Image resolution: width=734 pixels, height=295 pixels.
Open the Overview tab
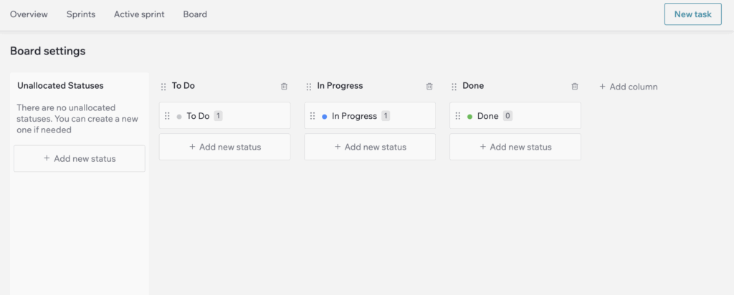[29, 14]
